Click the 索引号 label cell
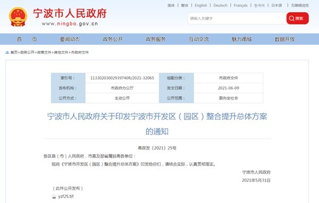 (68, 78)
